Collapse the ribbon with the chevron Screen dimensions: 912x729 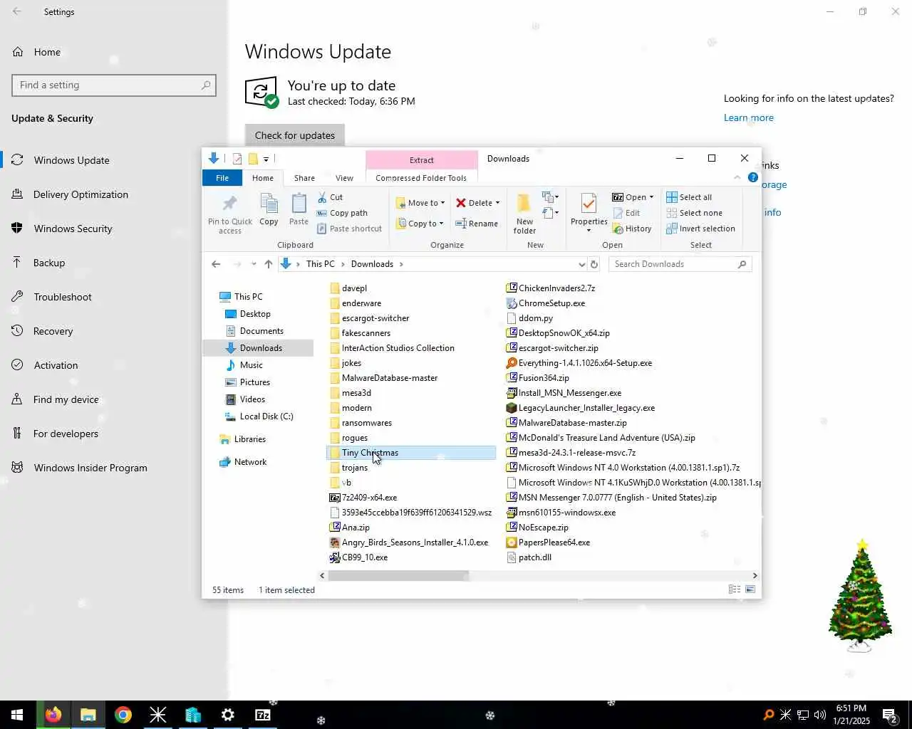point(737,177)
